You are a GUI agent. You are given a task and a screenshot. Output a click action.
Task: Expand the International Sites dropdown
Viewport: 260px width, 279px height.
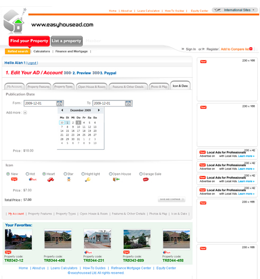[235, 10]
